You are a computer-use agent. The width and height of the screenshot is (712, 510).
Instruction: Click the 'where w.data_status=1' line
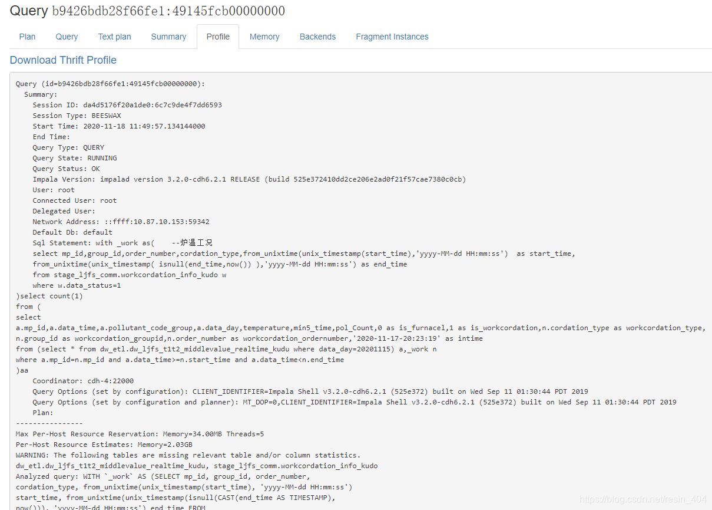pos(77,285)
